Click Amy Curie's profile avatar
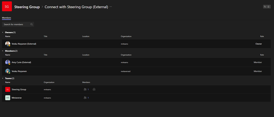Image resolution: width=274 pixels, height=117 pixels. pyautogui.click(x=8, y=62)
